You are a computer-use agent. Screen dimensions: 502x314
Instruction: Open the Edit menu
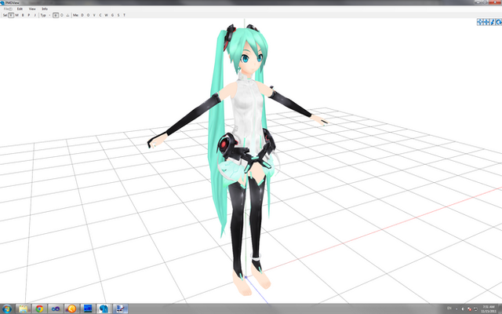pyautogui.click(x=20, y=9)
